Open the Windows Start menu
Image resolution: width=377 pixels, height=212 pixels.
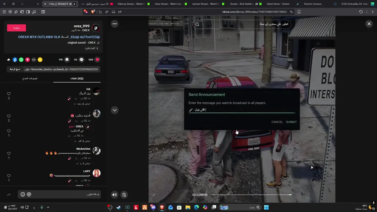click(x=266, y=207)
